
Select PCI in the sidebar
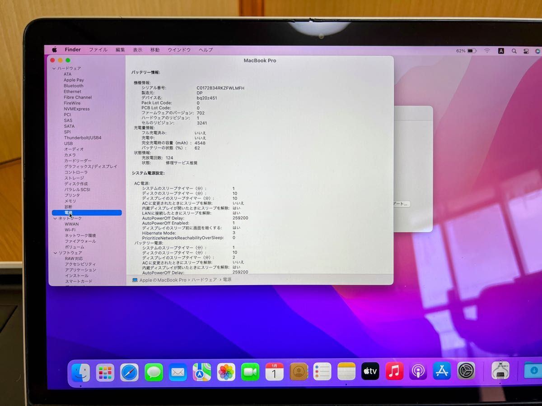point(67,115)
